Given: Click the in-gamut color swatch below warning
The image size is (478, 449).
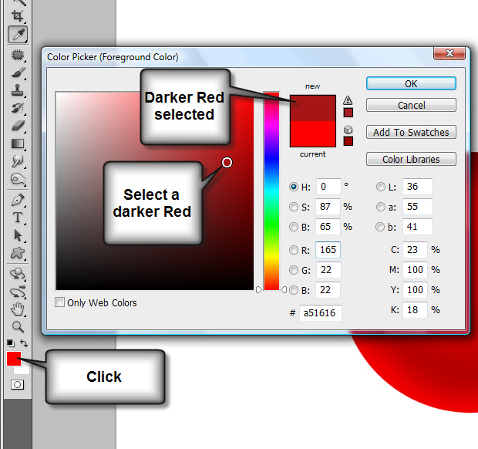Looking at the screenshot, I should click(348, 113).
